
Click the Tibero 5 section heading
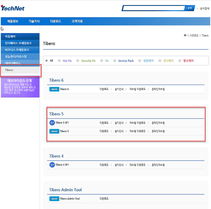tap(56, 114)
